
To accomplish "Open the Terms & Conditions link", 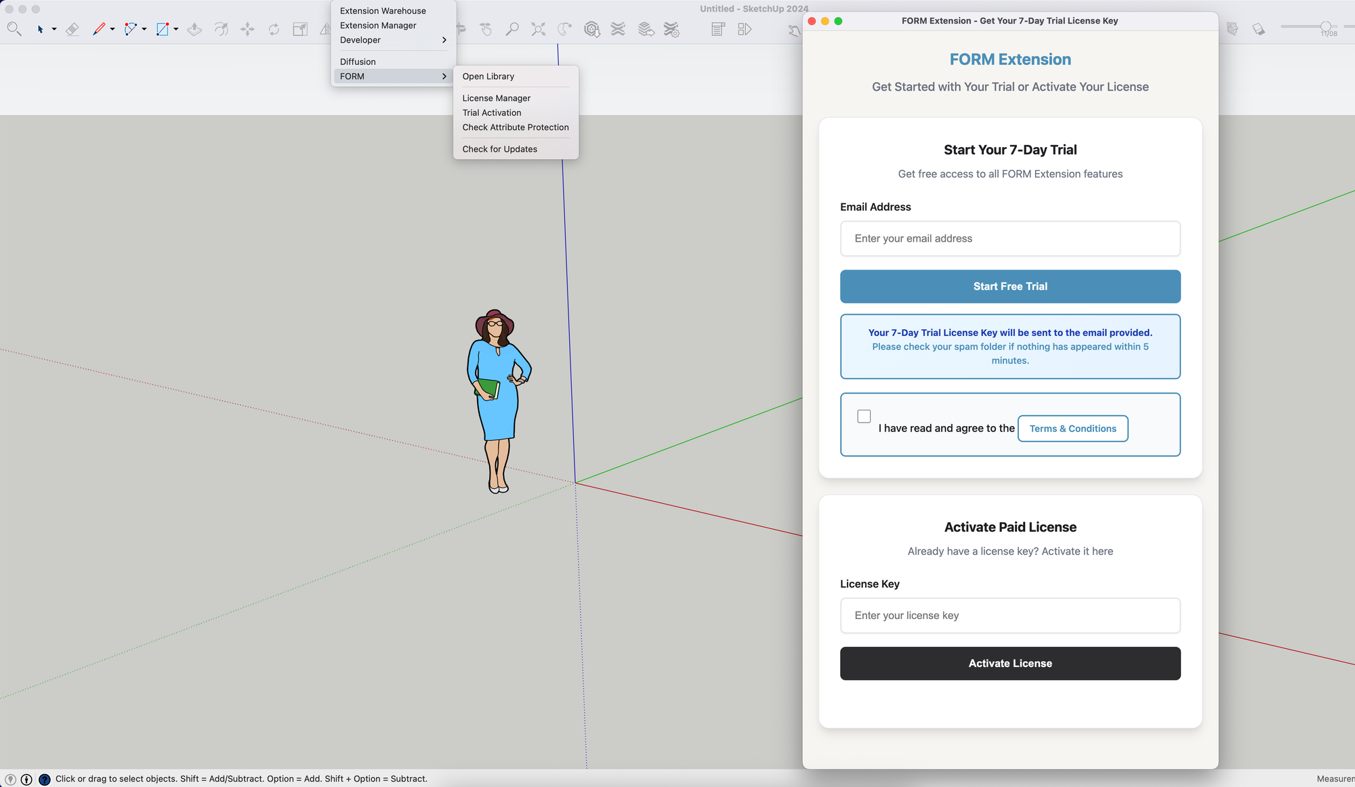I will [1072, 429].
